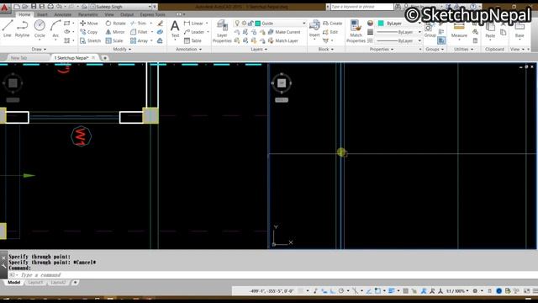Expand the Layers panel
538x303 pixels.
coord(259,49)
